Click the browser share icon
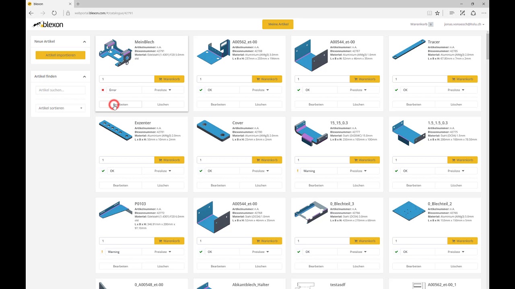 coord(473,13)
